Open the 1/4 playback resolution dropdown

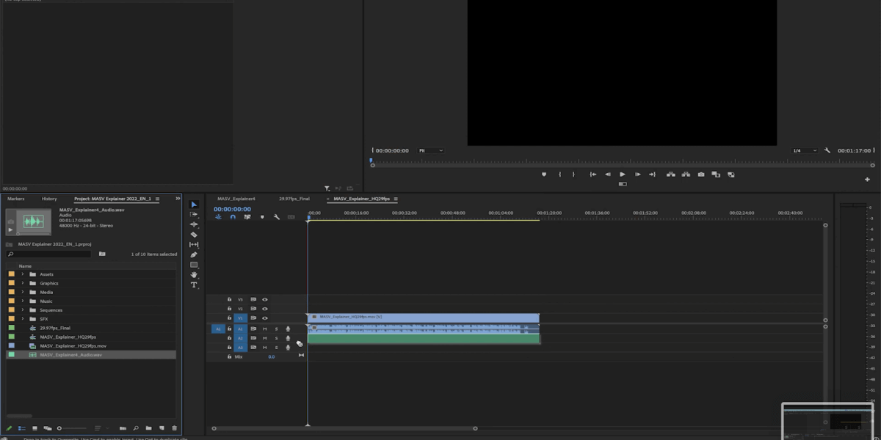[805, 150]
